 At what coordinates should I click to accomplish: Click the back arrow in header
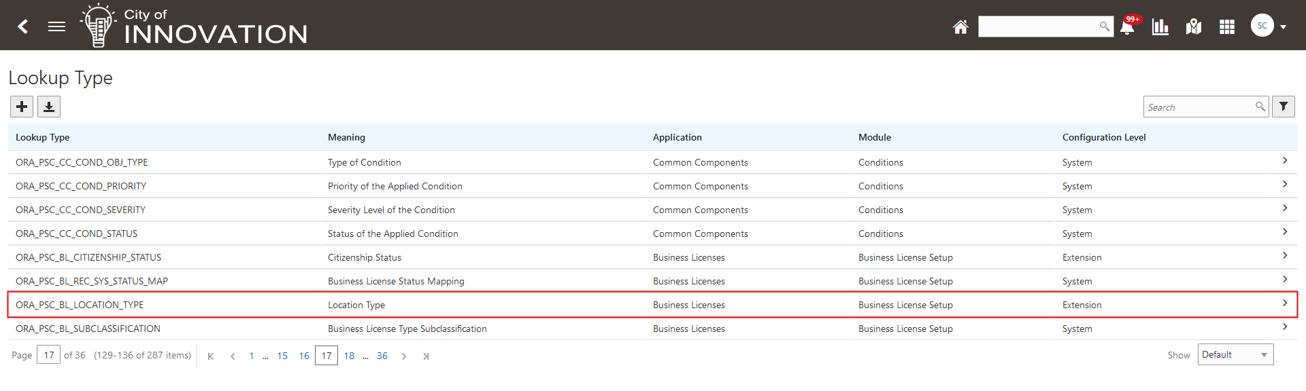point(23,26)
